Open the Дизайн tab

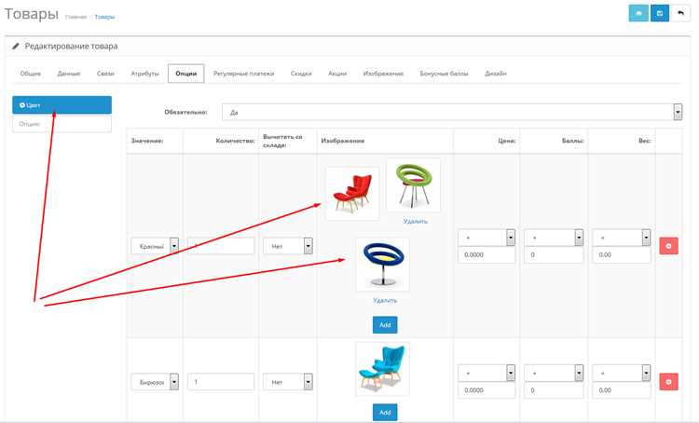[496, 74]
